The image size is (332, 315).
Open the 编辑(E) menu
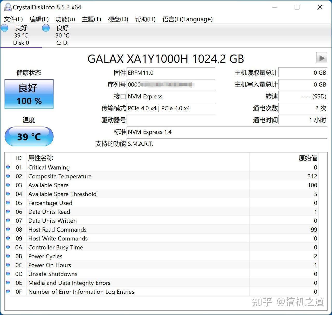39,19
